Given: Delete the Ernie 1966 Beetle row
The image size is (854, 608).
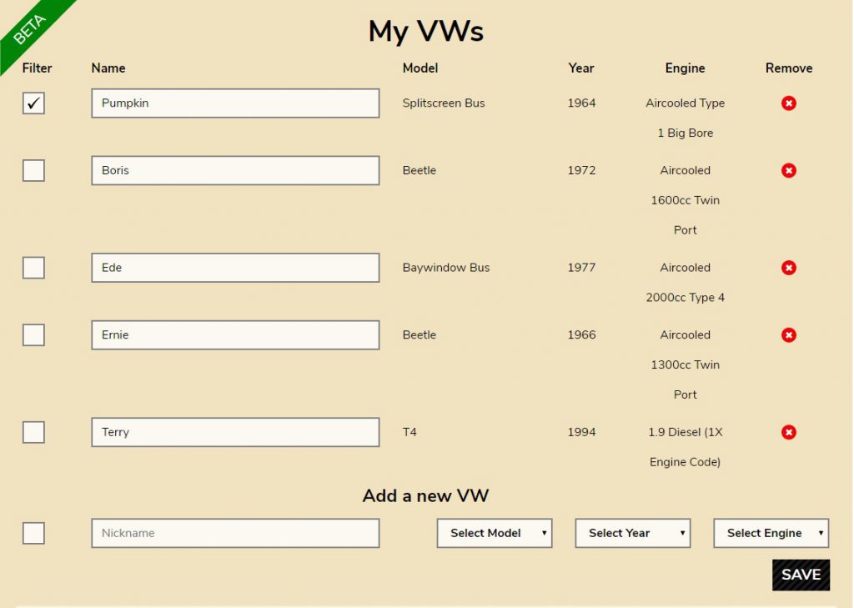Looking at the screenshot, I should point(788,335).
